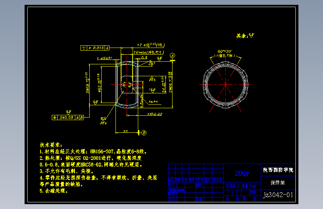Click the R3 radius label

[x=103, y=118]
